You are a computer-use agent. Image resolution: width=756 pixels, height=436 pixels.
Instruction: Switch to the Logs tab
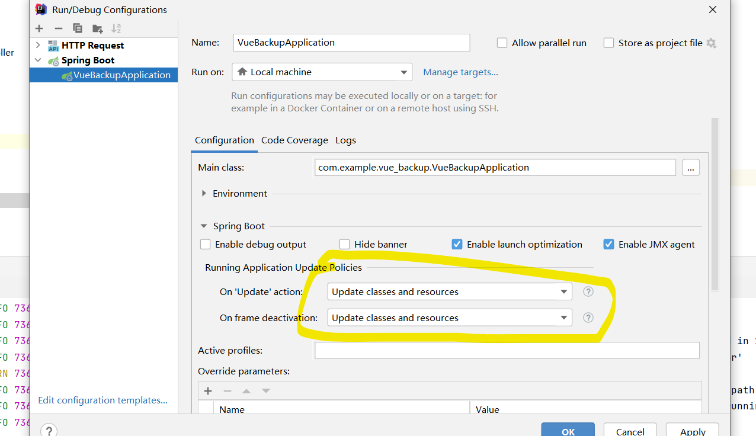coord(345,140)
